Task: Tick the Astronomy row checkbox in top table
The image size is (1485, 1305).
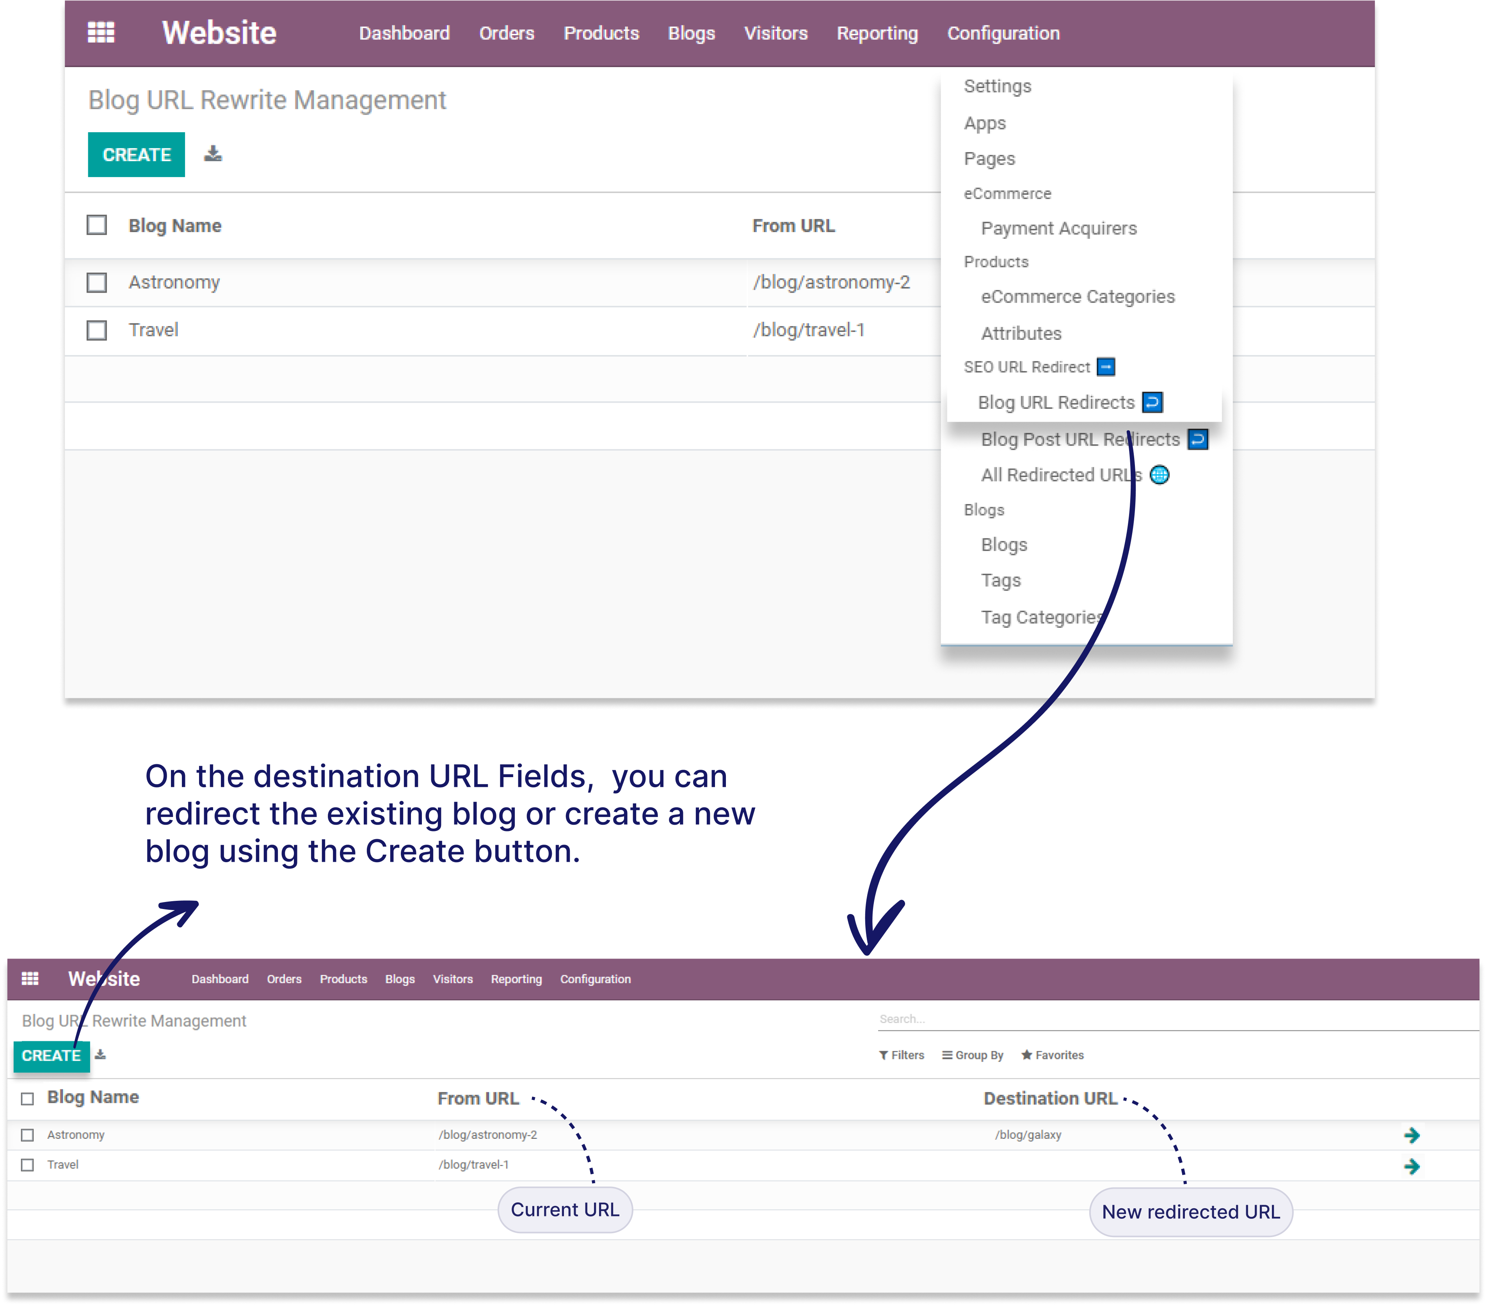Action: [x=97, y=282]
